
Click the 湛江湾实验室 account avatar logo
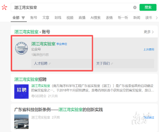click(21, 48)
